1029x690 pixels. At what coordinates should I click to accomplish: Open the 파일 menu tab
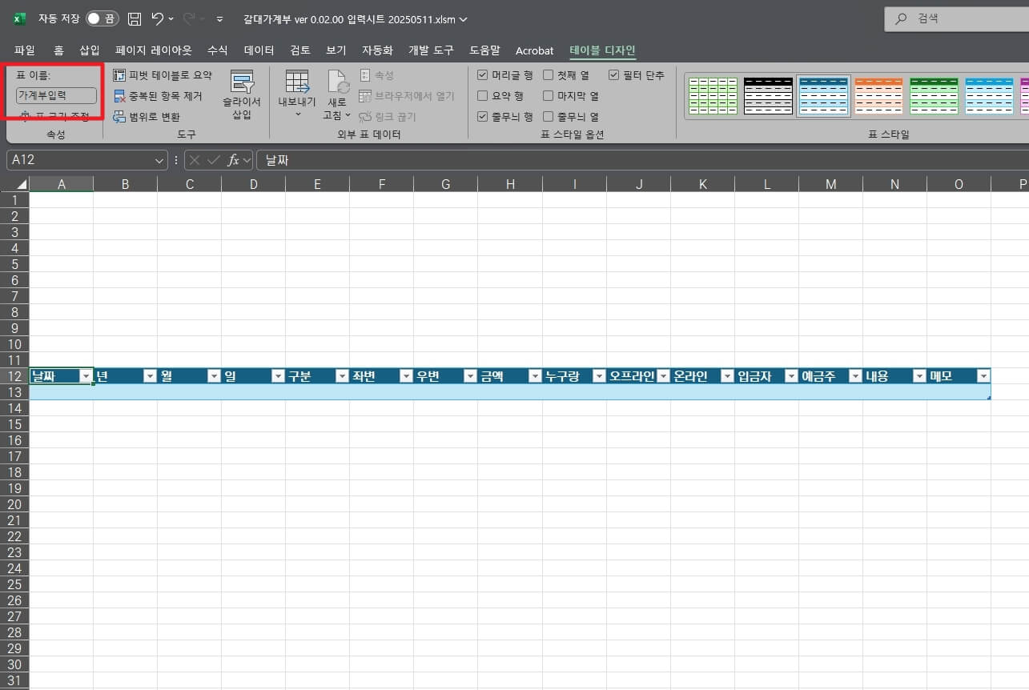coord(25,50)
